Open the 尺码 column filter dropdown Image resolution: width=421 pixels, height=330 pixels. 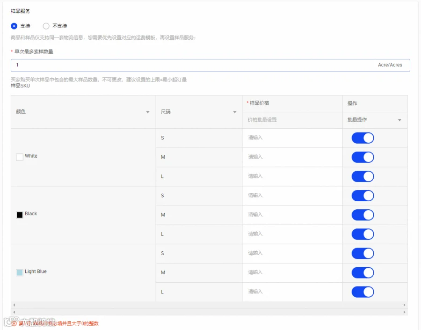click(x=235, y=112)
